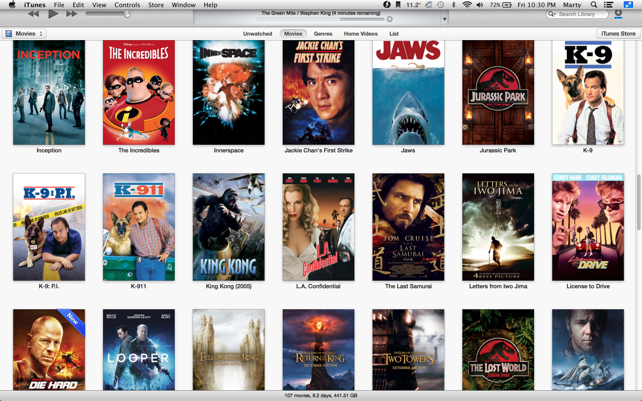The height and width of the screenshot is (401, 642).
Task: Expand the status display dropdown arrow
Action: (444, 20)
